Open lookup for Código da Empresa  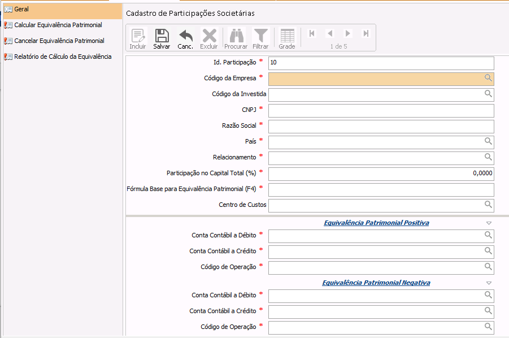pos(488,77)
